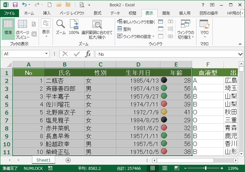This screenshot has width=245, height=172.
Task: Click the Redo arrow icon
Action: [37, 5]
